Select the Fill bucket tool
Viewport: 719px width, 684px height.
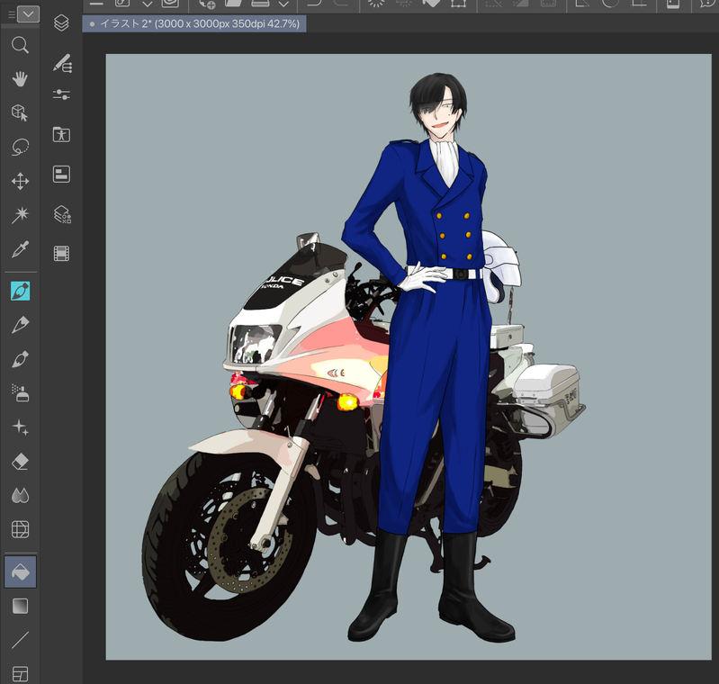[x=20, y=572]
